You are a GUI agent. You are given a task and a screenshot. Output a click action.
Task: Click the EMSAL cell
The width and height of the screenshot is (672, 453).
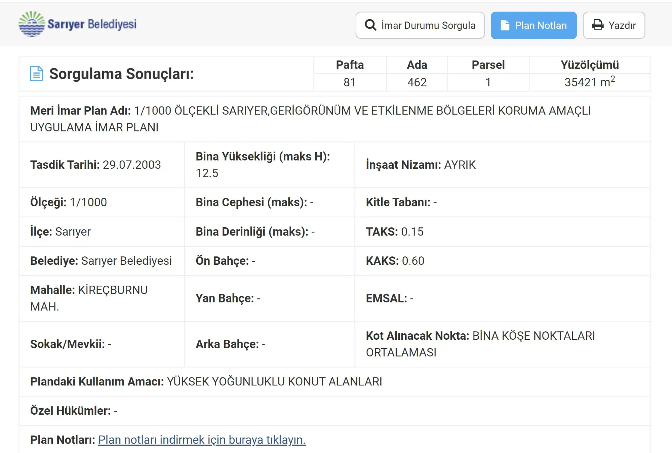503,298
